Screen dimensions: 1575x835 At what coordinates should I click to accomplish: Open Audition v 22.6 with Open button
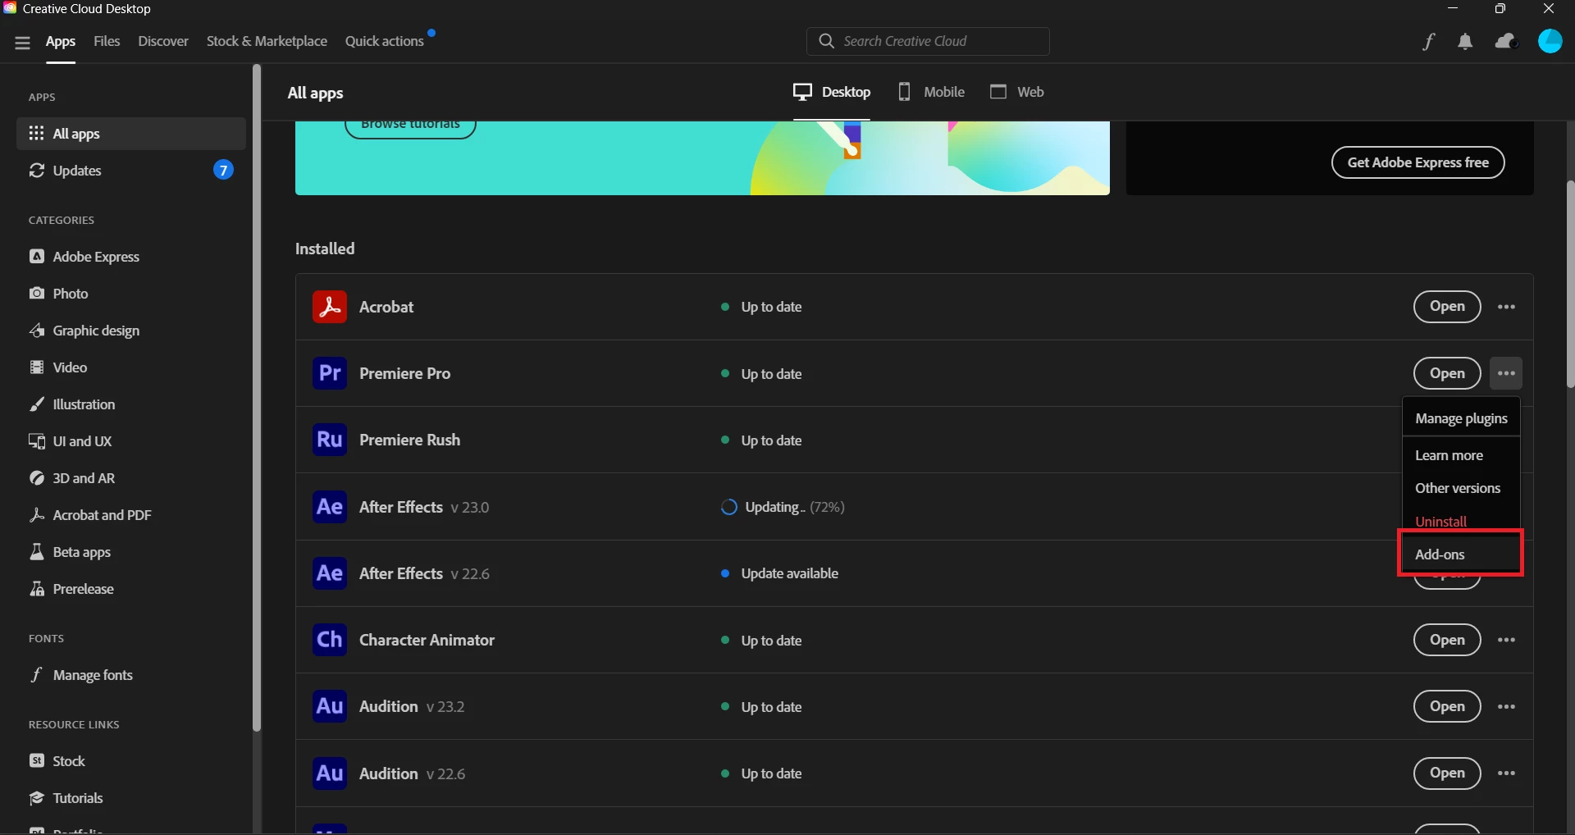coord(1447,773)
